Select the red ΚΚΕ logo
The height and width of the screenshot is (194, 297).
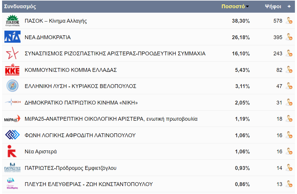12,69
